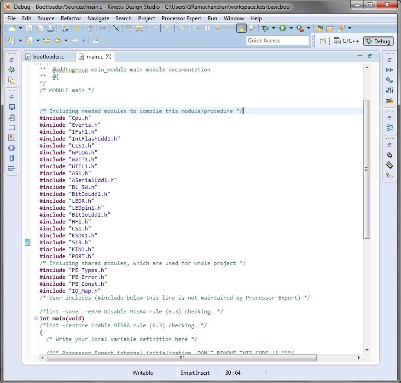401x383 pixels.
Task: Open the Previous Annotation dropdown arrow
Action: pos(38,41)
